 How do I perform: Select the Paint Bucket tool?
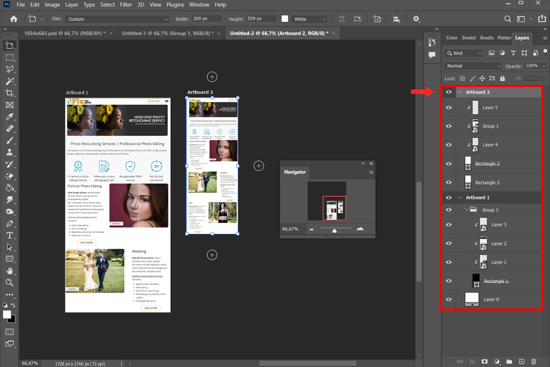(x=10, y=188)
